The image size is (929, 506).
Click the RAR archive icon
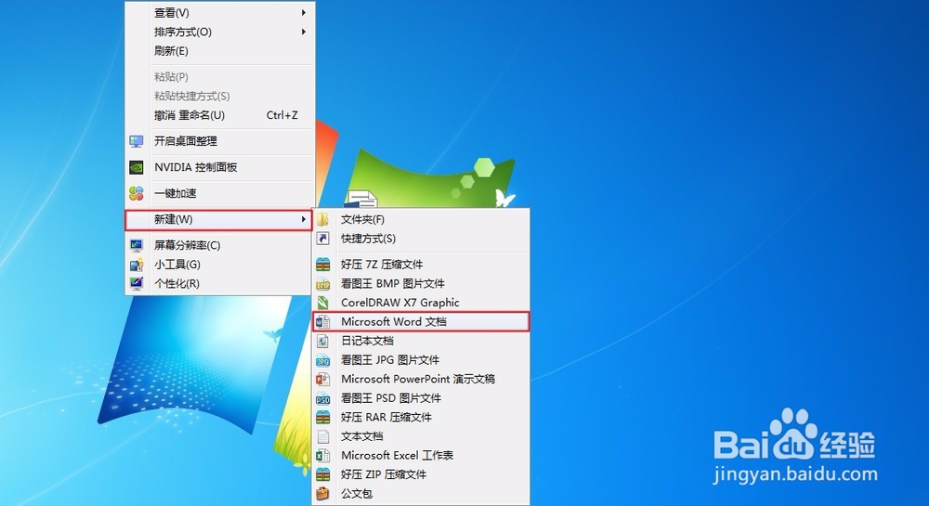click(322, 417)
